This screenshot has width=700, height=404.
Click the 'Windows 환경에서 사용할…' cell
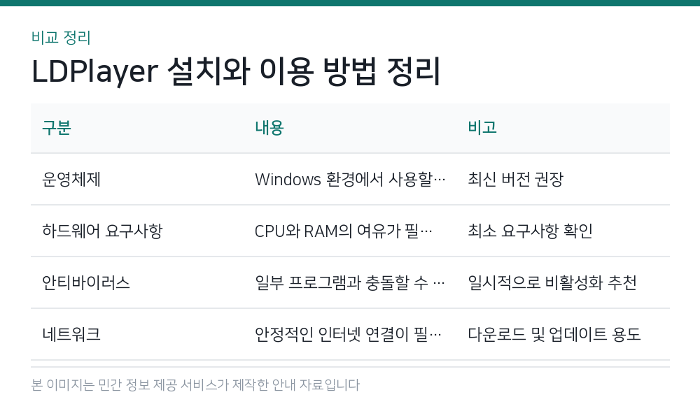click(x=350, y=179)
